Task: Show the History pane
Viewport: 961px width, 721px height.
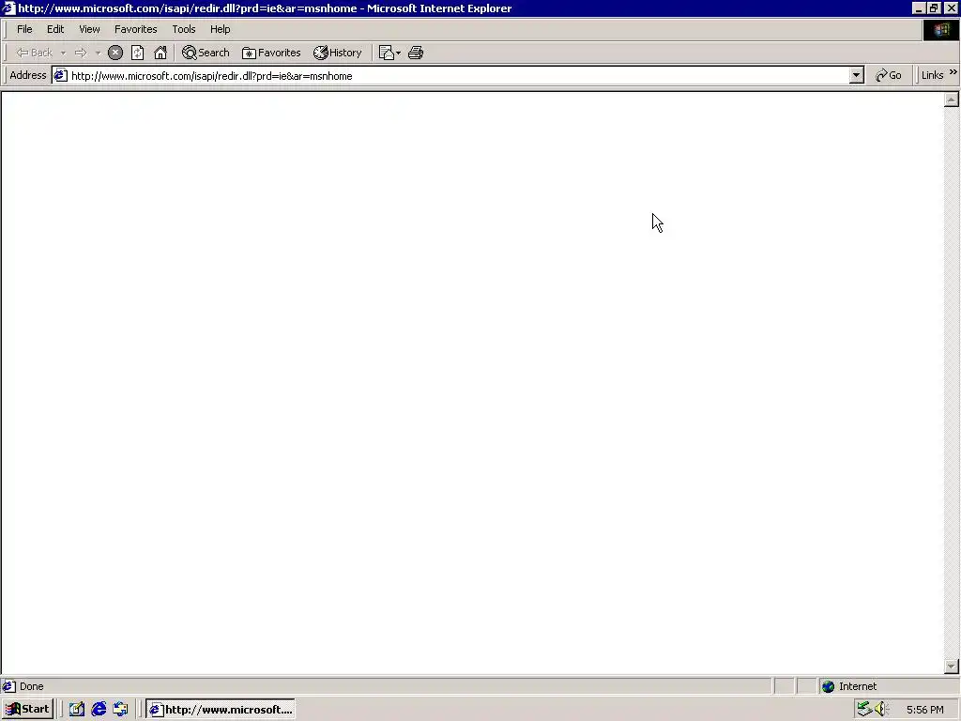Action: [338, 53]
